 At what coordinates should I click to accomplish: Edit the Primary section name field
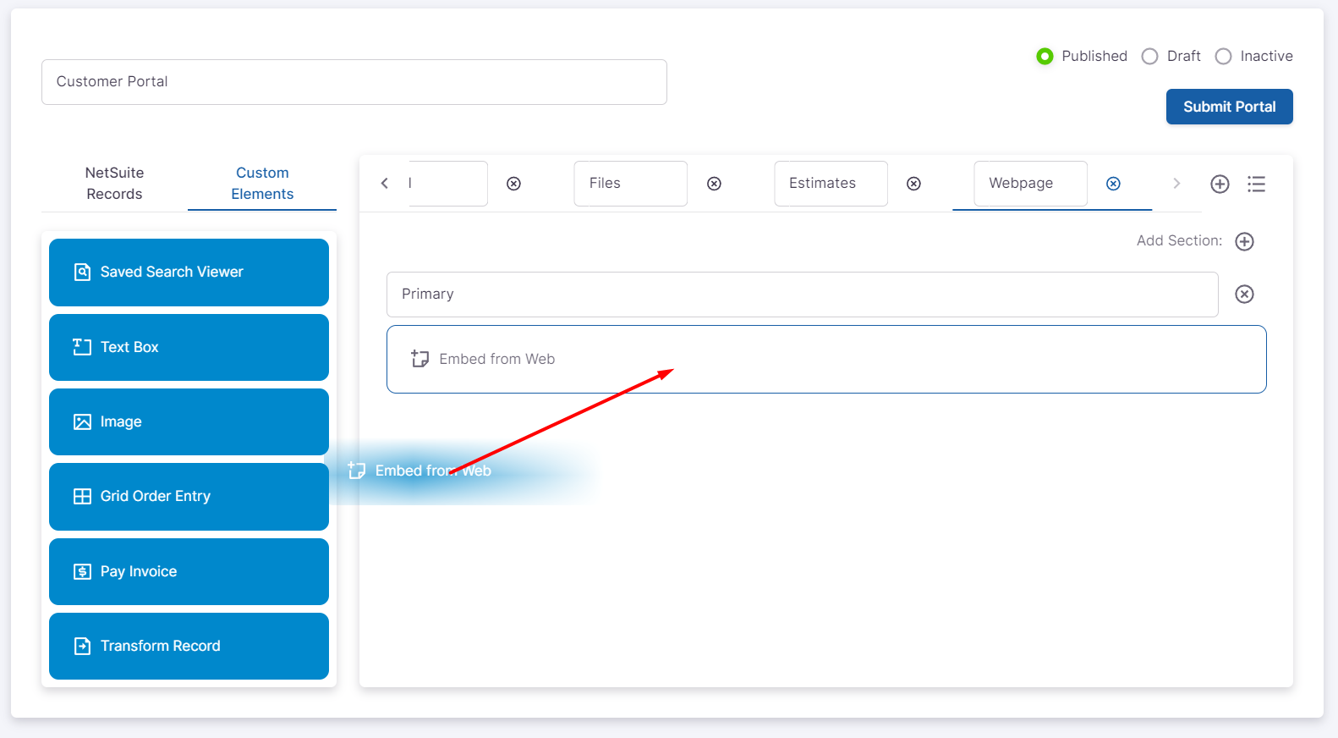[802, 295]
